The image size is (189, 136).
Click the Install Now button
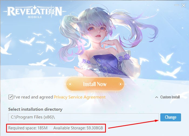pos(95,84)
